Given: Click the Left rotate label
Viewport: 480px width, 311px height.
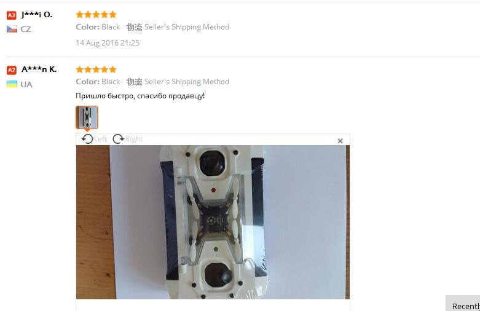Looking at the screenshot, I should click(100, 139).
